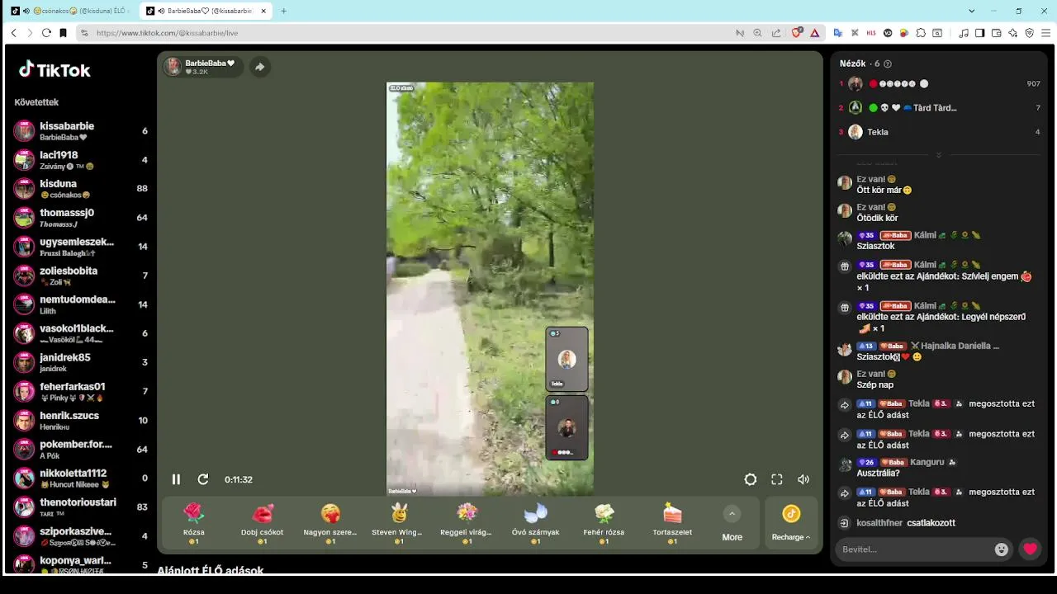Open the browser zoom magnifier icon
This screenshot has width=1057, height=594.
(x=758, y=33)
